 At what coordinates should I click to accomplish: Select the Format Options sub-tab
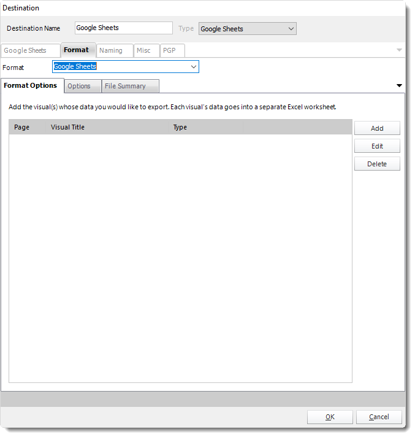coord(32,85)
